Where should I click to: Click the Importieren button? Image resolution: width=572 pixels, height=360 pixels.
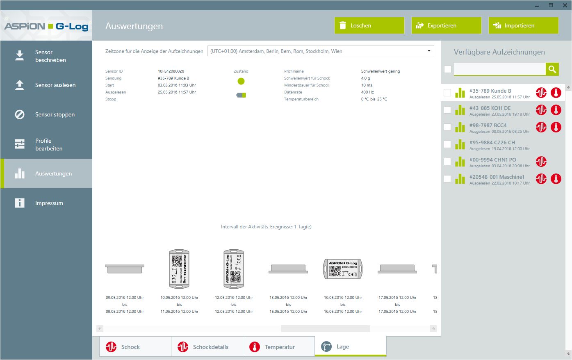(524, 25)
